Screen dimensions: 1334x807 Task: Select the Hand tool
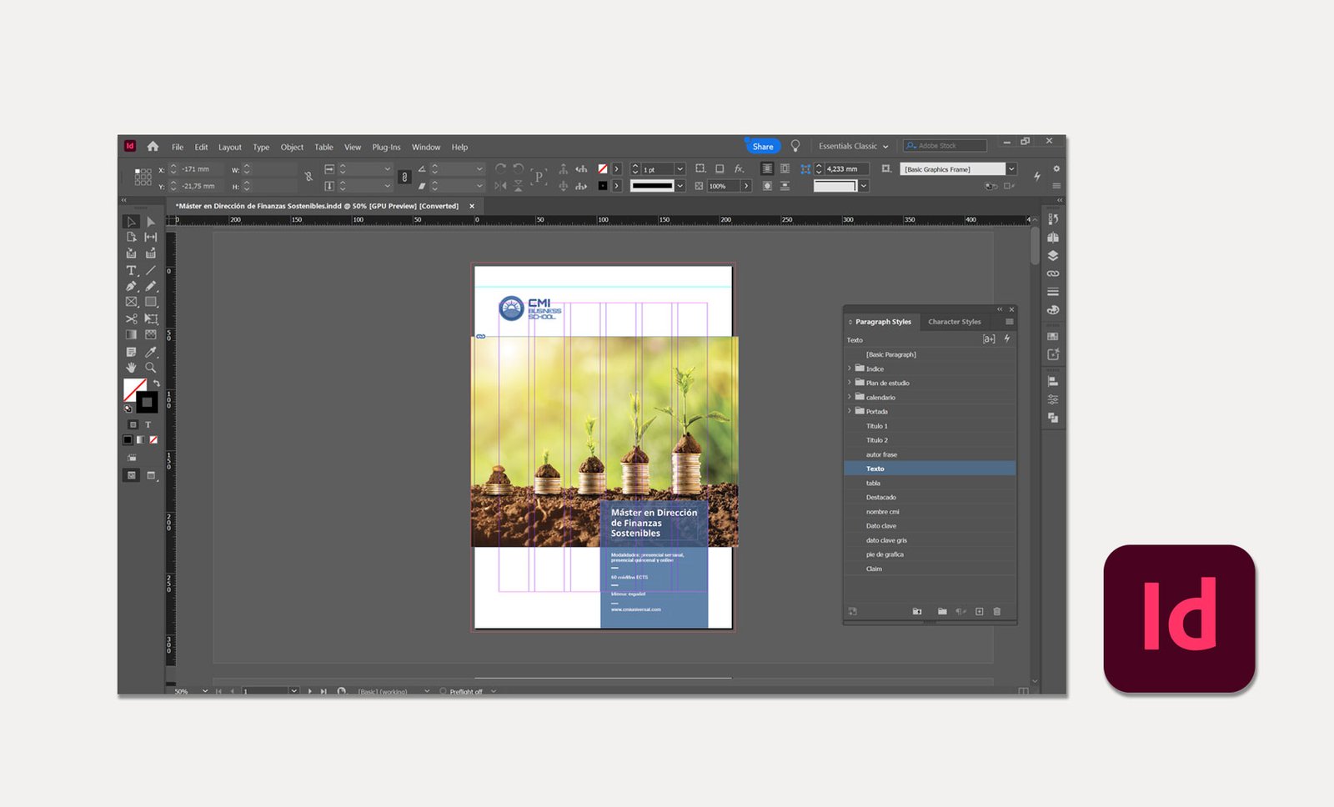pyautogui.click(x=131, y=368)
